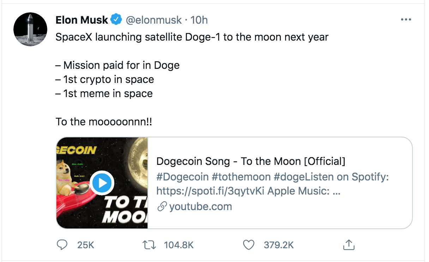Open the @elonmusk handle link
Image resolution: width=429 pixels, height=262 pixels.
[x=154, y=20]
